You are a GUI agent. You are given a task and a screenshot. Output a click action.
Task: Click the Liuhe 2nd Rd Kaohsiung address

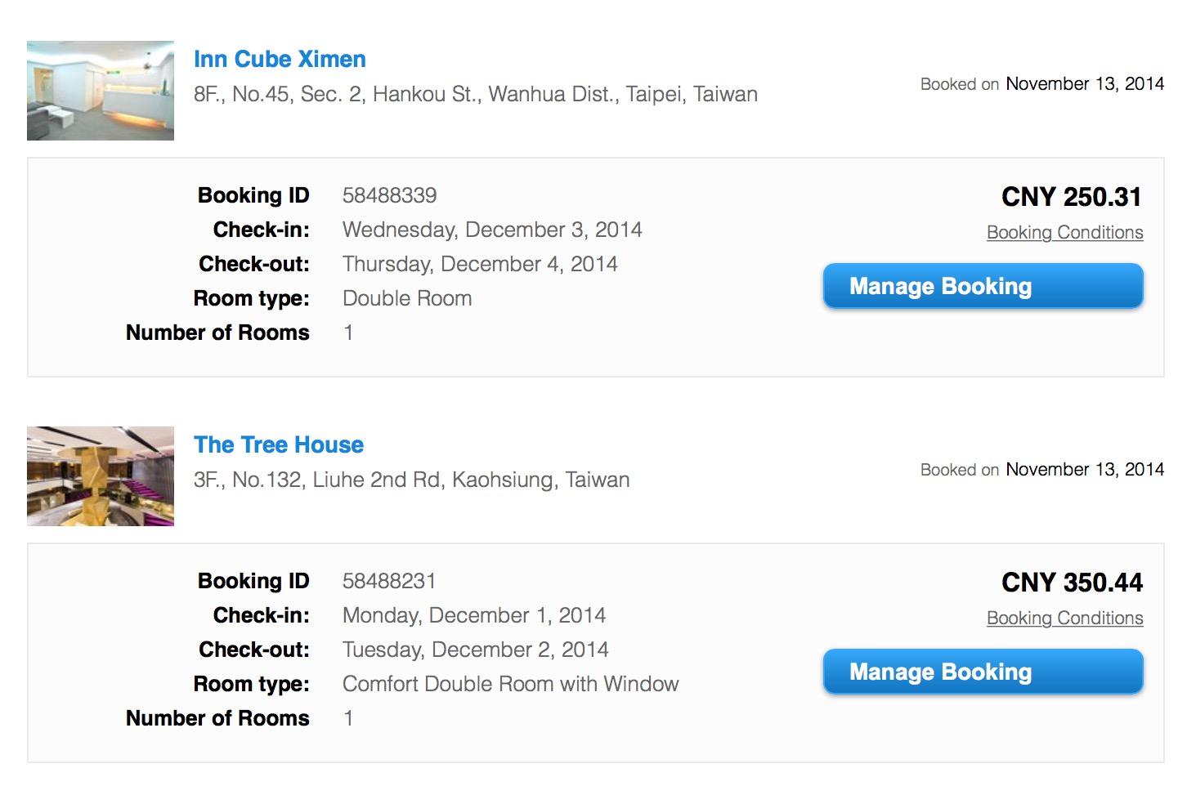pyautogui.click(x=411, y=480)
